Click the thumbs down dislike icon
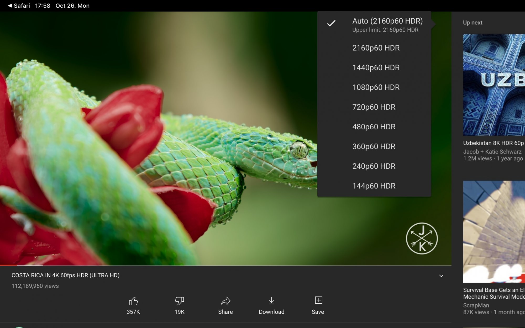Image resolution: width=525 pixels, height=328 pixels. (x=180, y=301)
